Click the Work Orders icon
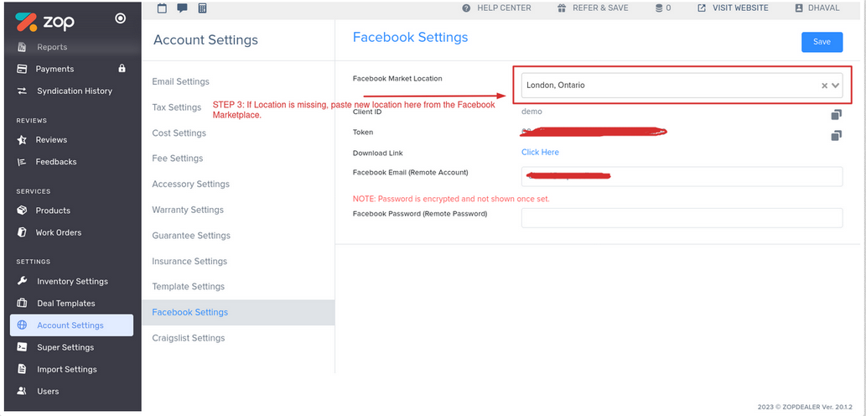This screenshot has width=866, height=416. (x=22, y=232)
